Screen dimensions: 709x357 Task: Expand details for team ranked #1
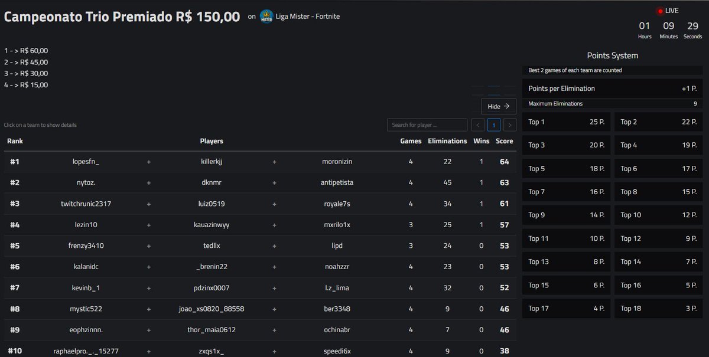tap(236, 161)
